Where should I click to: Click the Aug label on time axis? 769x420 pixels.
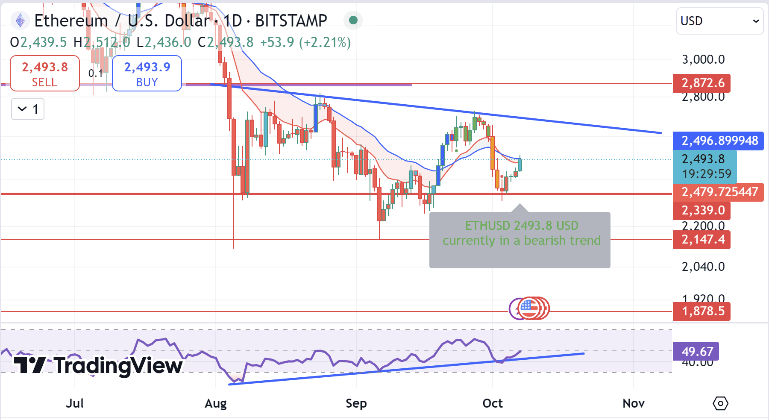216,403
